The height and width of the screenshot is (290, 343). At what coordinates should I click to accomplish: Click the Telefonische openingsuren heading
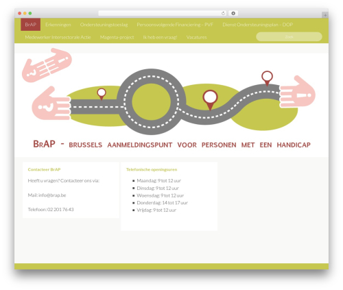[x=152, y=169]
